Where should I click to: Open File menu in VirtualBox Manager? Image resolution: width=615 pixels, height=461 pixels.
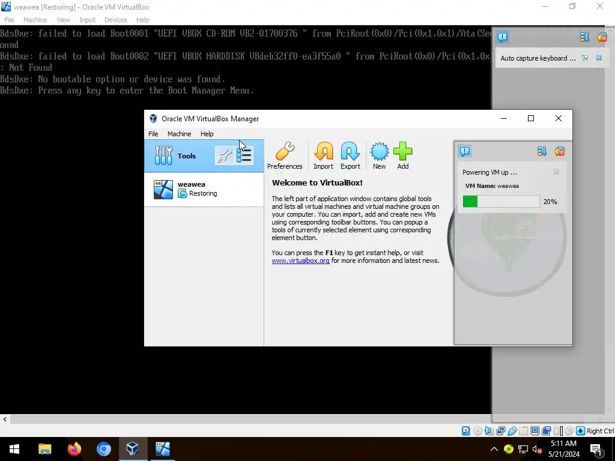click(153, 134)
